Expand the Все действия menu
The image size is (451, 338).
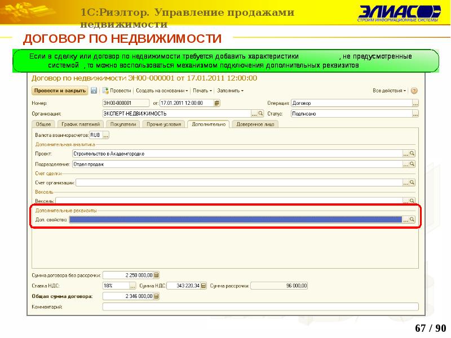390,90
